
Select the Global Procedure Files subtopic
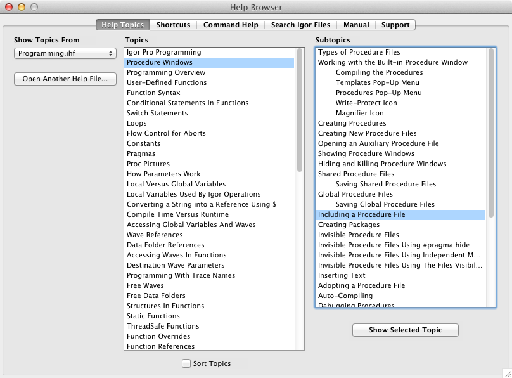click(x=400, y=194)
